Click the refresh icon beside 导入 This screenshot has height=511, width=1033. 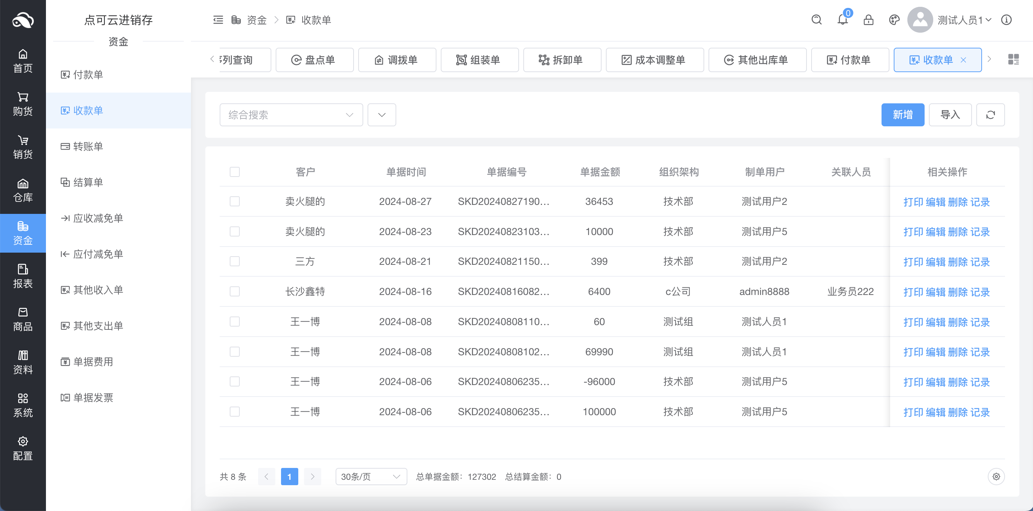[991, 114]
